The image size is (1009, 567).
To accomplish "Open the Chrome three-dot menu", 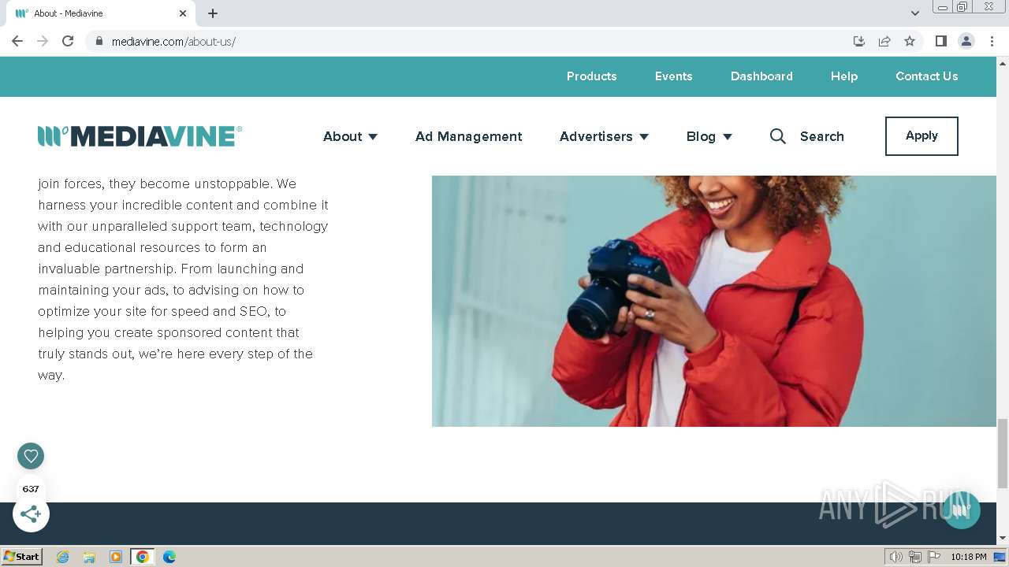I will 992,41.
